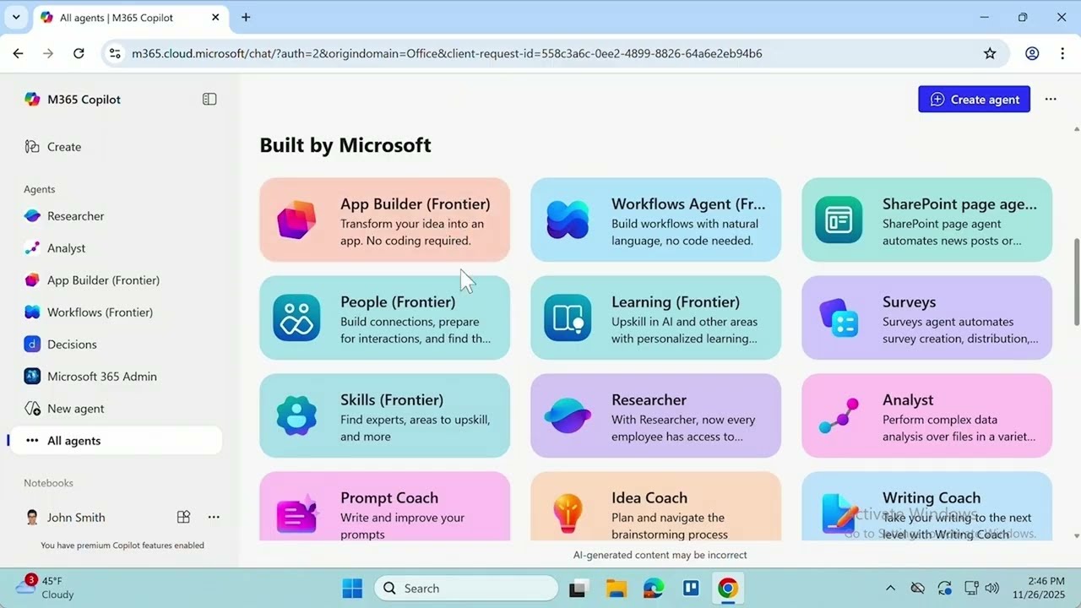Open the Idea Coach card title
The height and width of the screenshot is (608, 1081).
click(x=649, y=497)
